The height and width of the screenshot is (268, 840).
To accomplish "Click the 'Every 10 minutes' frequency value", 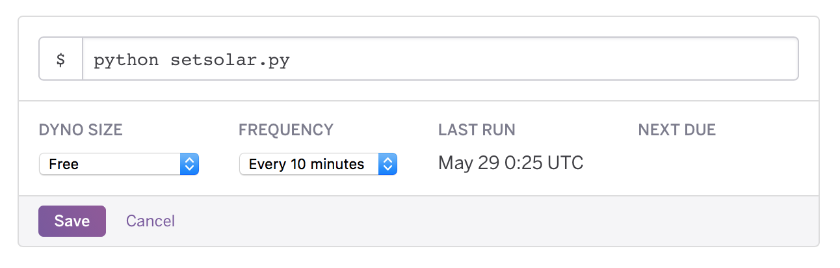I will point(306,165).
